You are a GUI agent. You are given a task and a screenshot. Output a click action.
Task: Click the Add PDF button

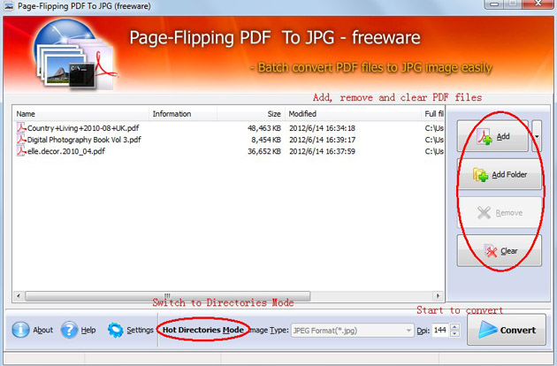coord(492,136)
